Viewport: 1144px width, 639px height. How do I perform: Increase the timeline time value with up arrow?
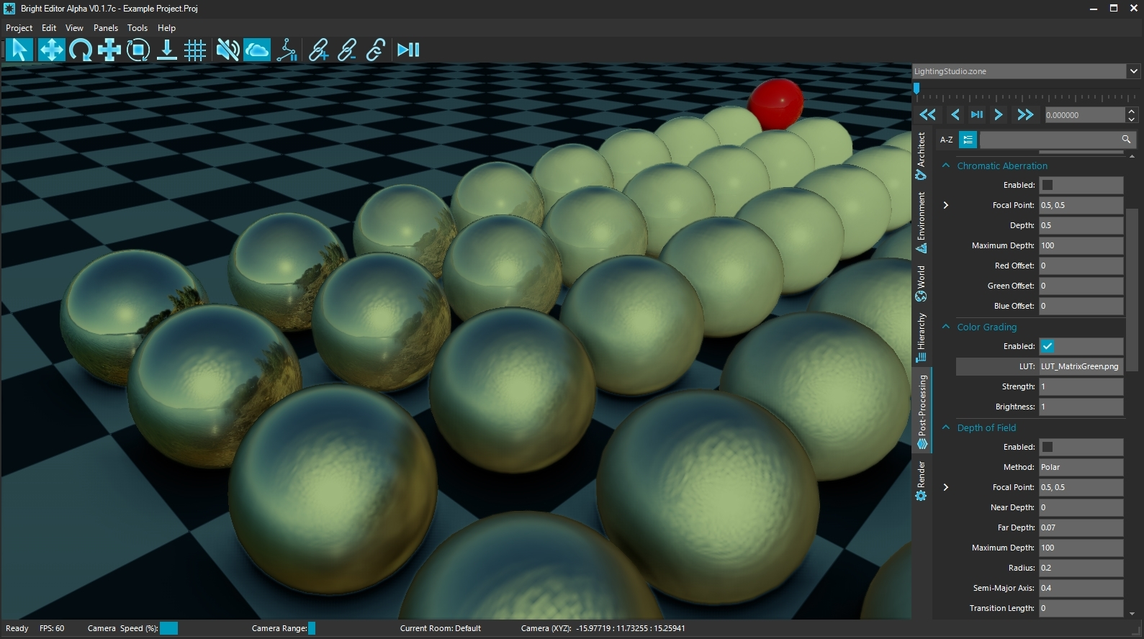click(1132, 111)
